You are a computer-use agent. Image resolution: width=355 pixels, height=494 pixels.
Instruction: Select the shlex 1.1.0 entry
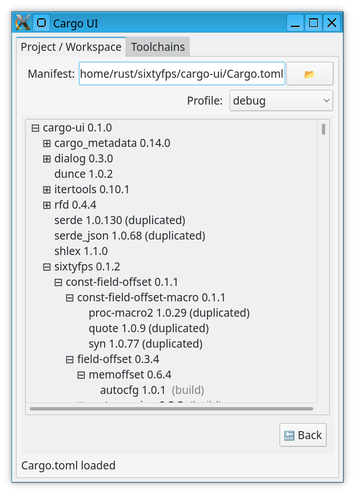click(x=81, y=251)
